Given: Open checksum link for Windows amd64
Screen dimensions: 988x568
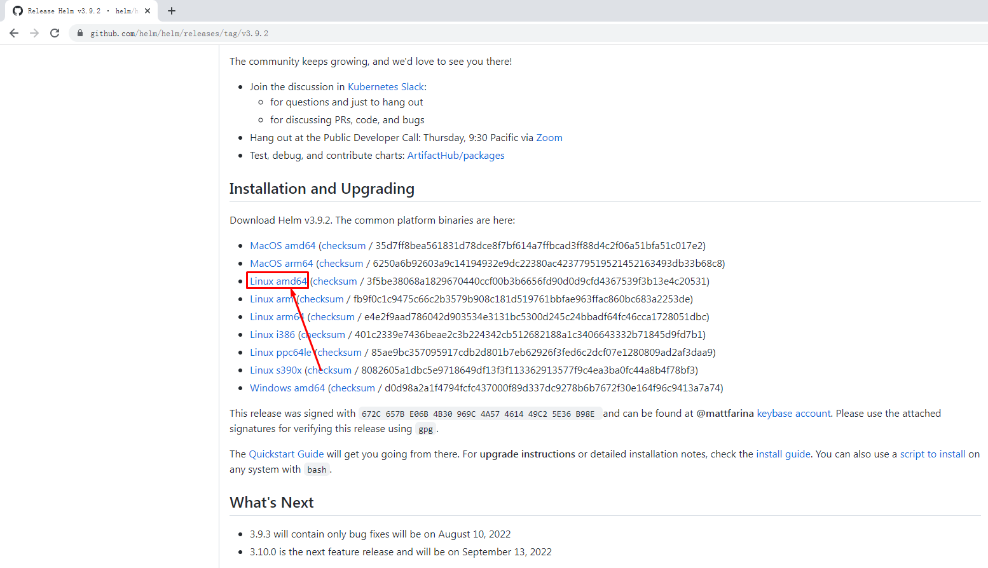Looking at the screenshot, I should pos(353,388).
